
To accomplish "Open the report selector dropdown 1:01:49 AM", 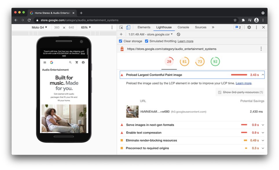I will point(150,34).
